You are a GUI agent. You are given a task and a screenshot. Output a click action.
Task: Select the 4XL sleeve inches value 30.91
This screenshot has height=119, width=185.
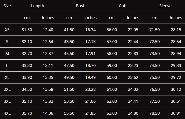[176, 113]
